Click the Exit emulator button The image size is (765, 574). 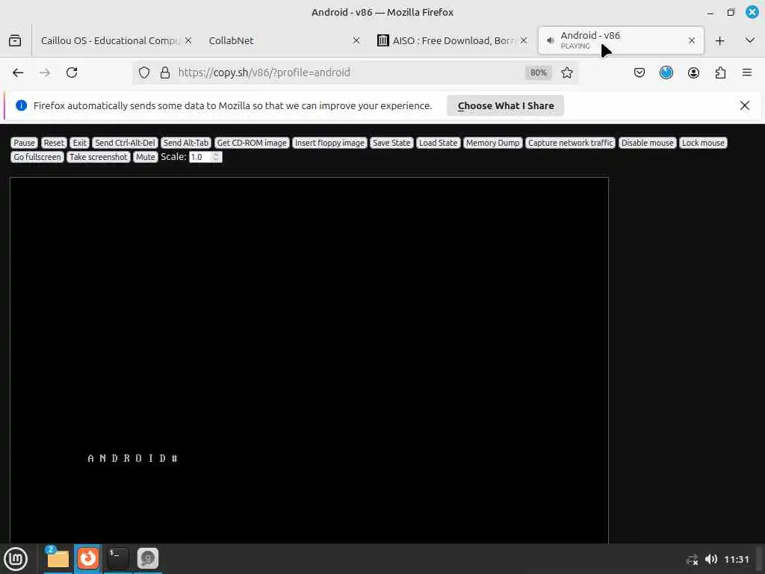pos(79,143)
